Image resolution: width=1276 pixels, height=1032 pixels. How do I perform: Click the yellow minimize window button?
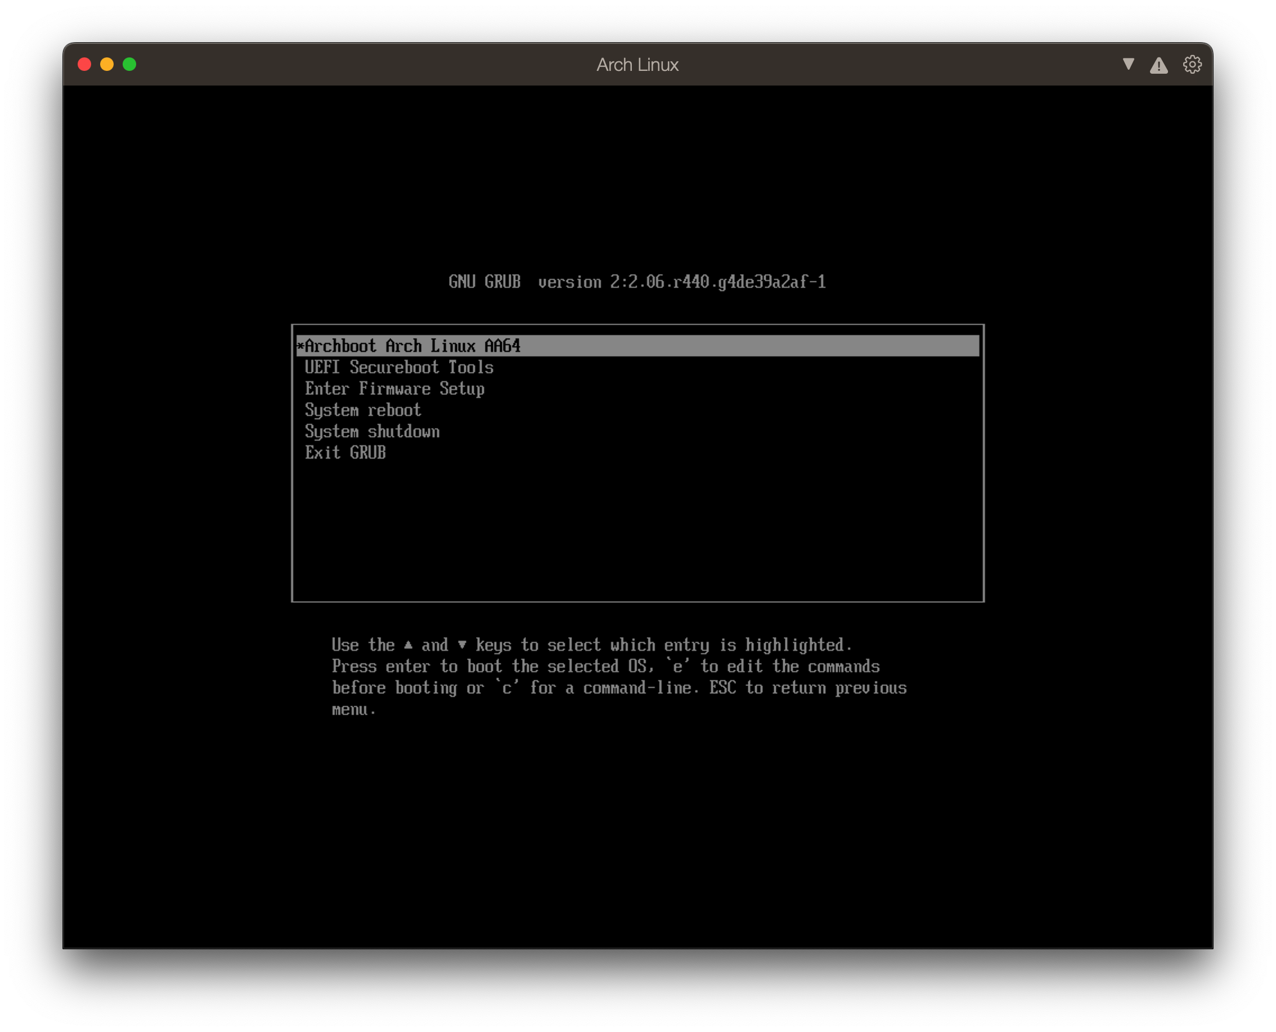[107, 64]
